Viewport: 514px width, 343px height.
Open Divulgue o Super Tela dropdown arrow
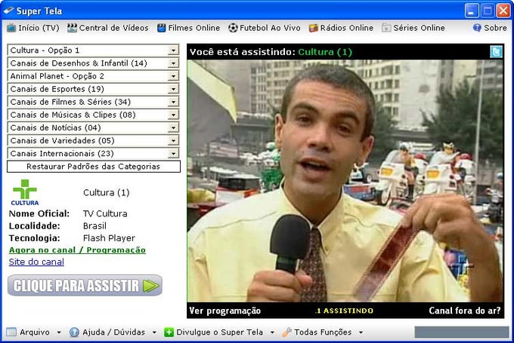click(272, 332)
